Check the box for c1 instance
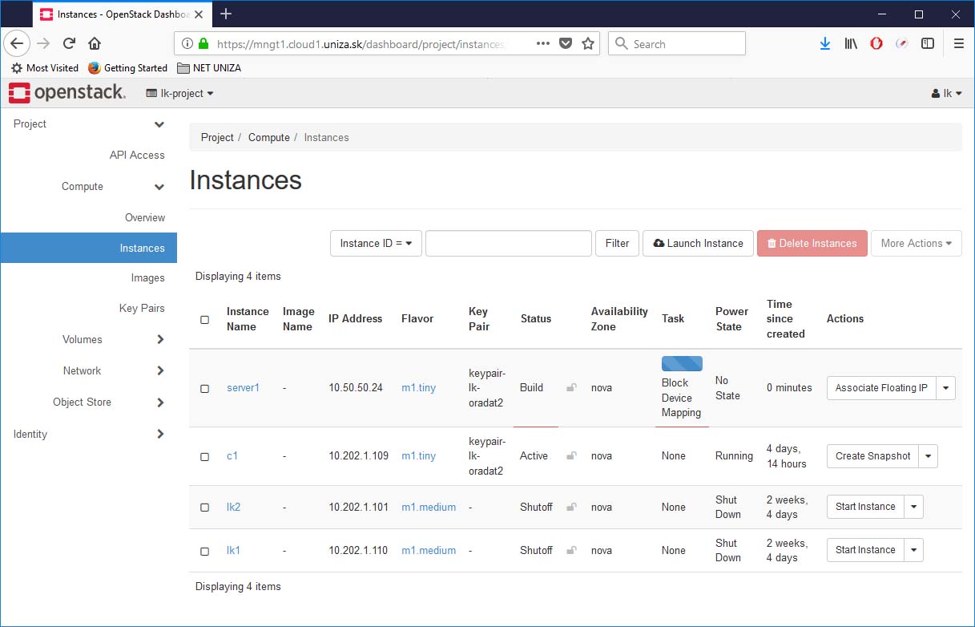The image size is (975, 627). pos(204,457)
